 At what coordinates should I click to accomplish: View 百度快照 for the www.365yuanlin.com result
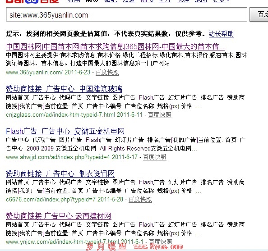(107, 72)
